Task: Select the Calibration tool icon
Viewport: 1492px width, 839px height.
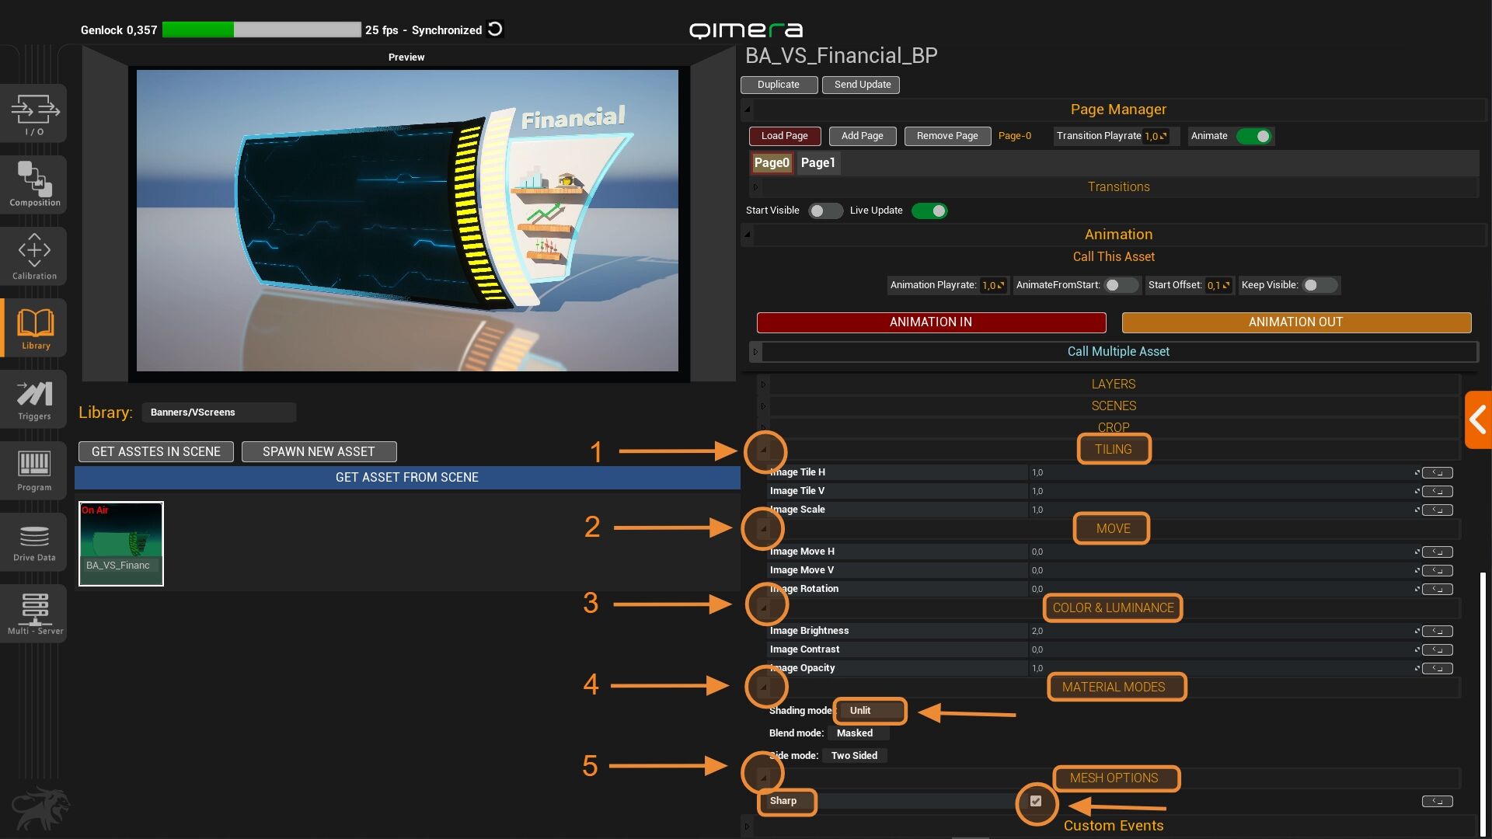Action: 34,256
